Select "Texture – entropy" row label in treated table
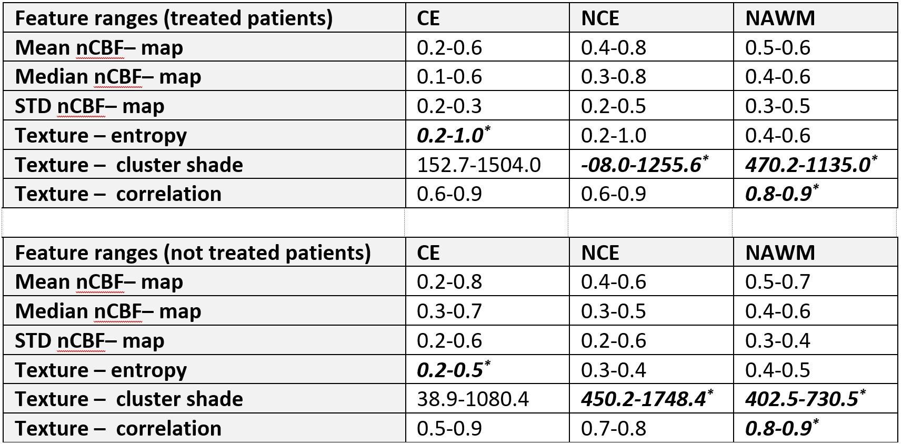902x444 pixels. pos(101,136)
